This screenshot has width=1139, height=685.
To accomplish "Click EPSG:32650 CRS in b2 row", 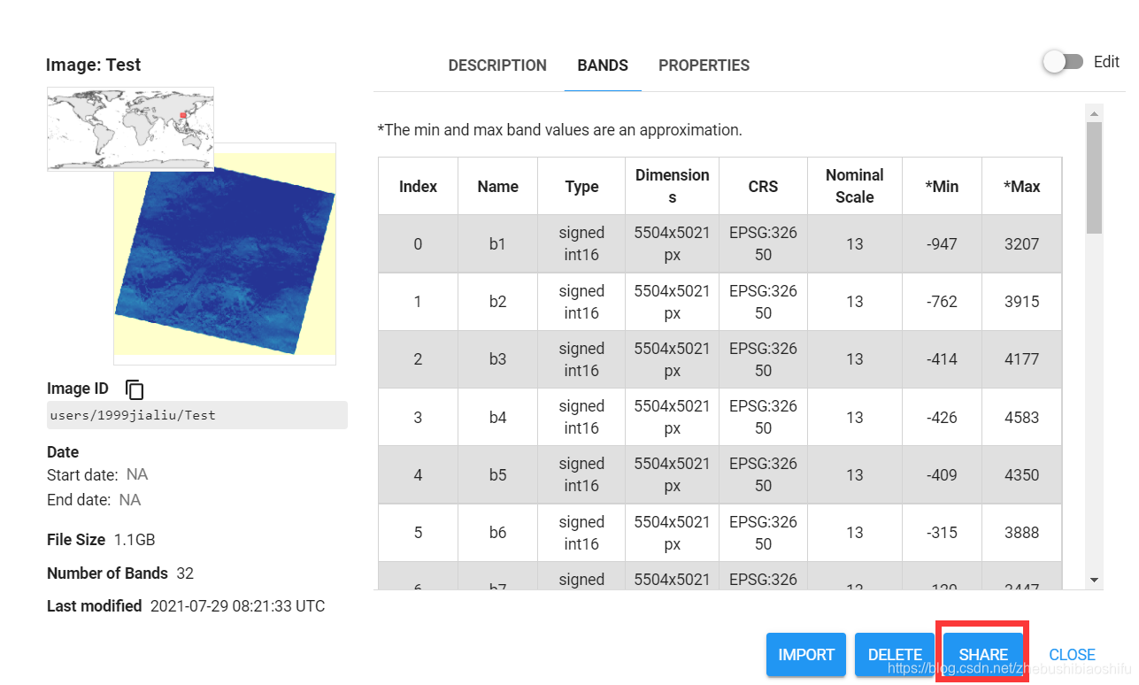I will pos(763,302).
